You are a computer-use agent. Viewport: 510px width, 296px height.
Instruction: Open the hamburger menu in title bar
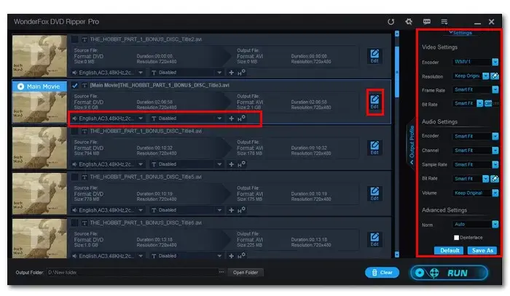click(x=444, y=22)
